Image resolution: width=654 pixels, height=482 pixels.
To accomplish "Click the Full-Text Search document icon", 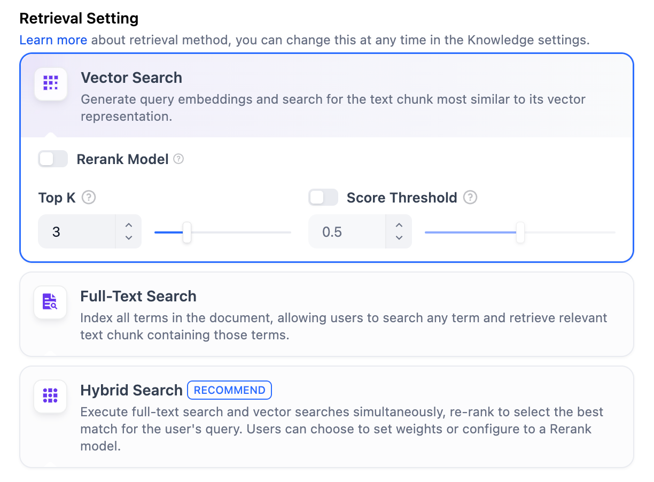I will tap(50, 302).
